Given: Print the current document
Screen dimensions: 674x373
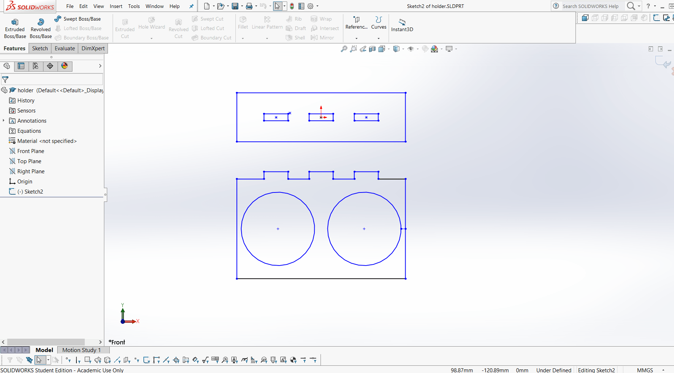Looking at the screenshot, I should (x=249, y=6).
